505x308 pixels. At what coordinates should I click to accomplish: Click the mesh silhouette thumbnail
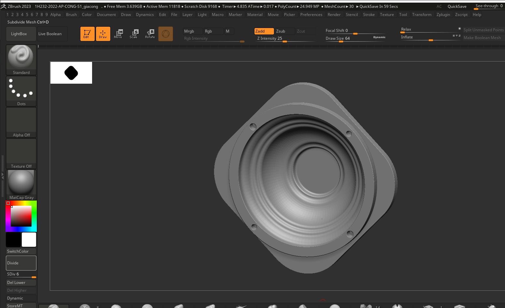click(71, 73)
